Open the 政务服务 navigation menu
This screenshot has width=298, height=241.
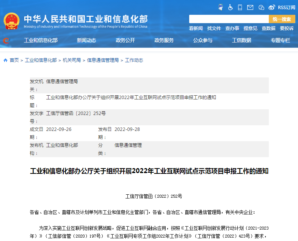tap(164, 40)
